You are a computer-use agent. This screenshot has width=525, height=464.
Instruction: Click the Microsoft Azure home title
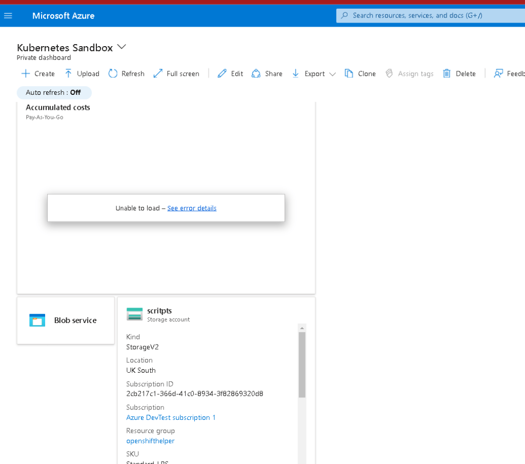63,16
